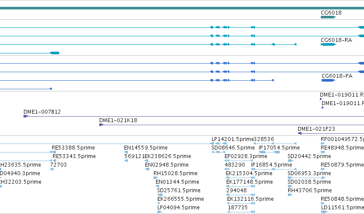Select the CG6018-RA transcript glyph
The image size is (364, 214).
tap(328, 44)
